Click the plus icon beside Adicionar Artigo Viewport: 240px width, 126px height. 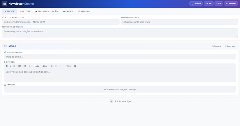point(111,101)
